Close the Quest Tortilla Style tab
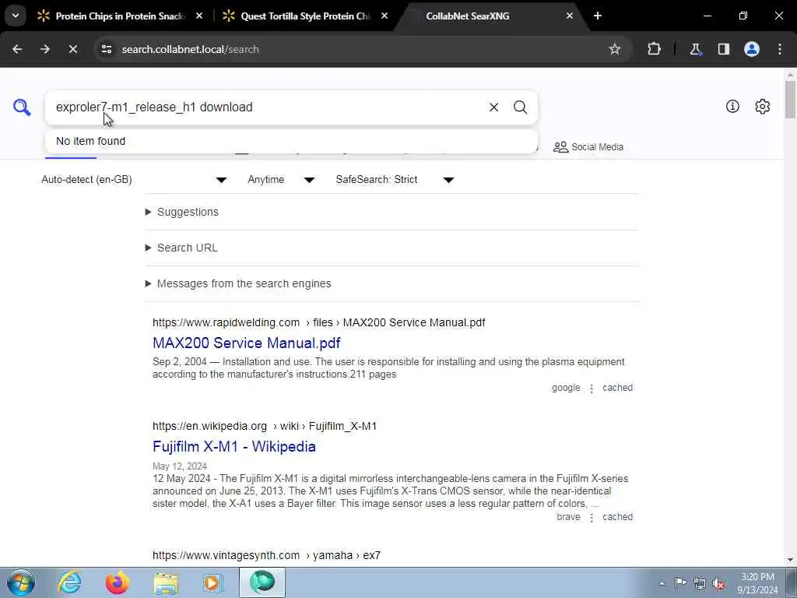Screen dimensions: 797x598 pos(384,16)
